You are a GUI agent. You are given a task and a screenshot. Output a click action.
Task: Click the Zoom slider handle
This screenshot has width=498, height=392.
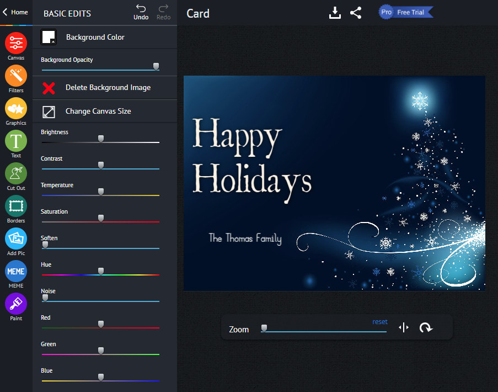point(264,328)
